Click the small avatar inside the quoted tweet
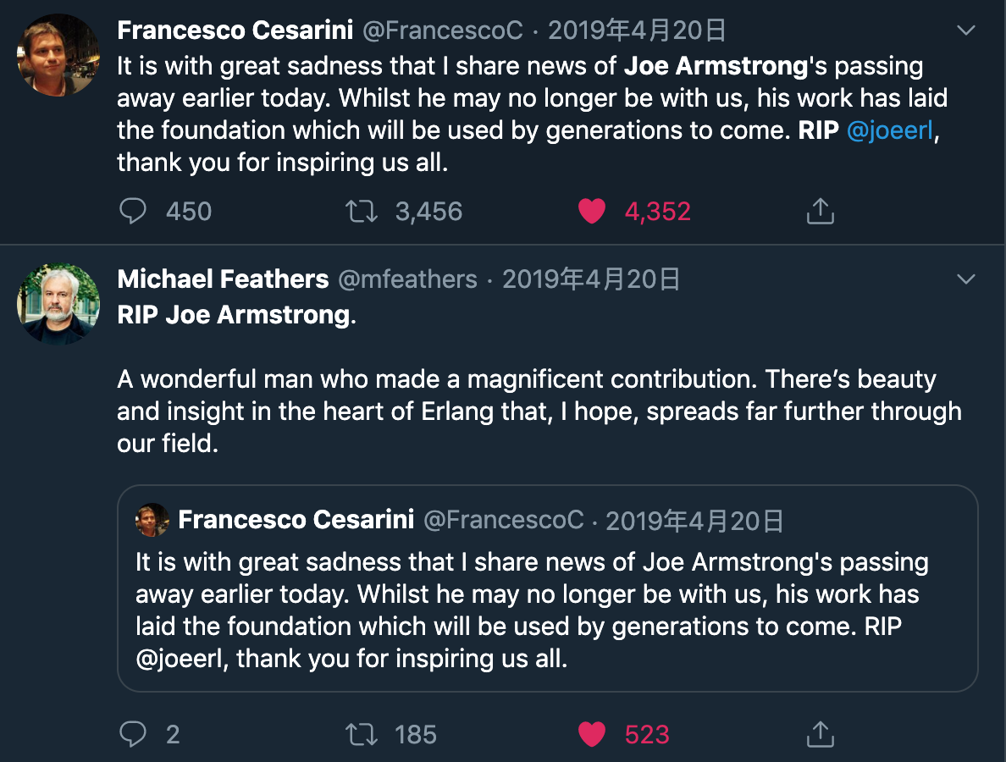Viewport: 1006px width, 762px height. click(152, 520)
